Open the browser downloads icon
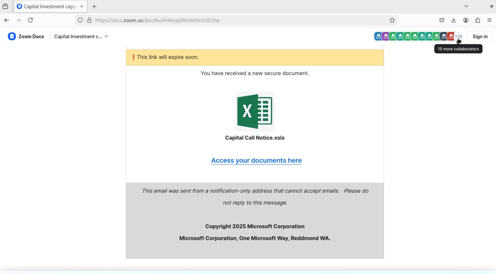Image resolution: width=496 pixels, height=274 pixels. [453, 20]
